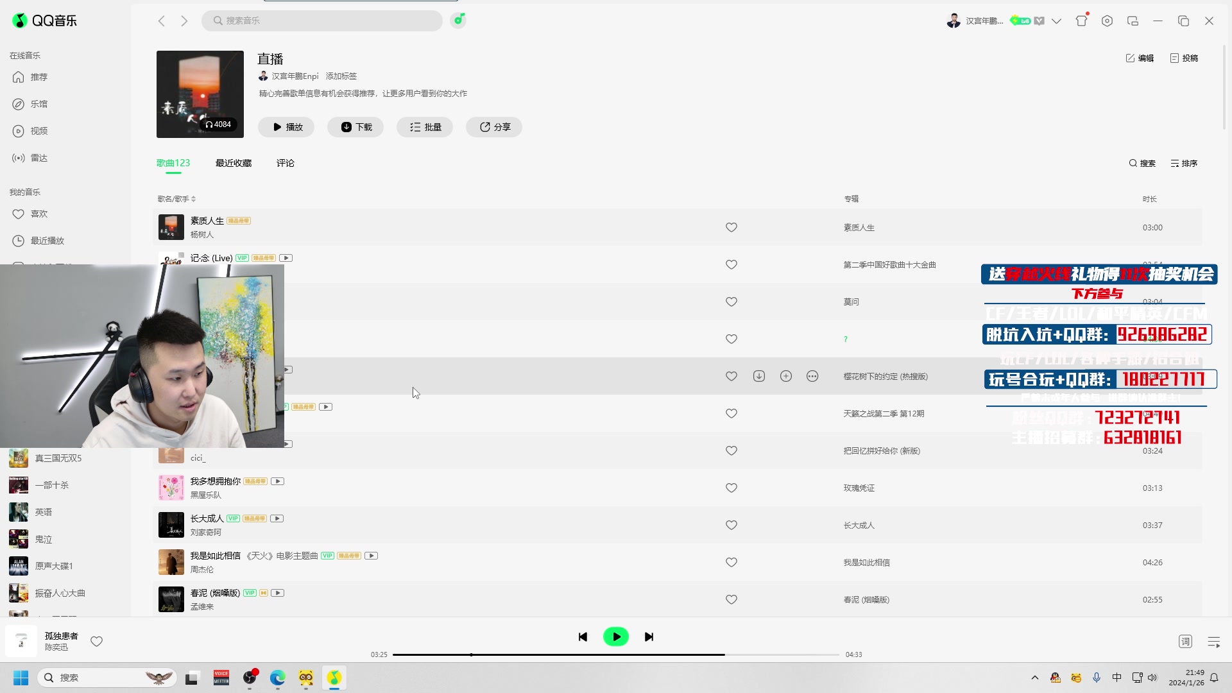The image size is (1232, 693).
Task: Seek within the playback progress bar
Action: pos(616,654)
